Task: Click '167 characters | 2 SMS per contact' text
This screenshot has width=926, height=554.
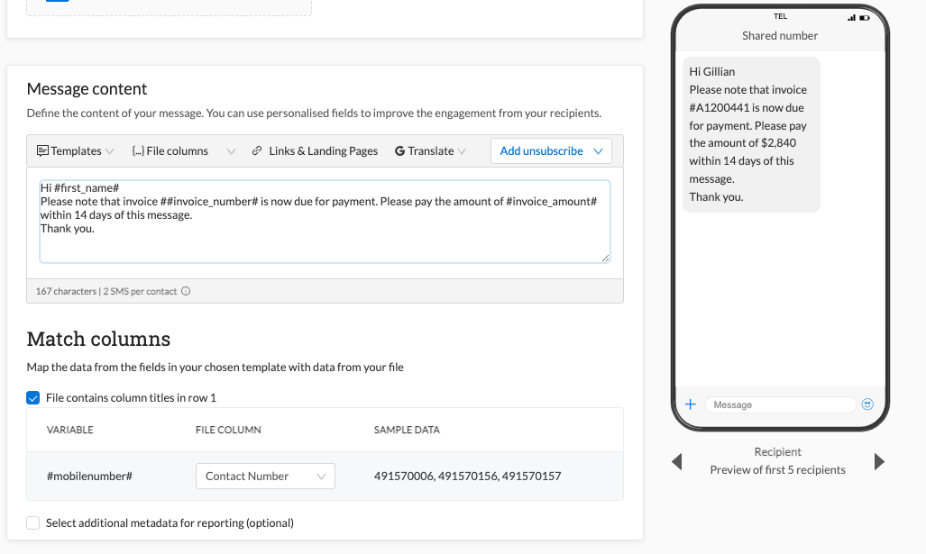Action: [106, 291]
